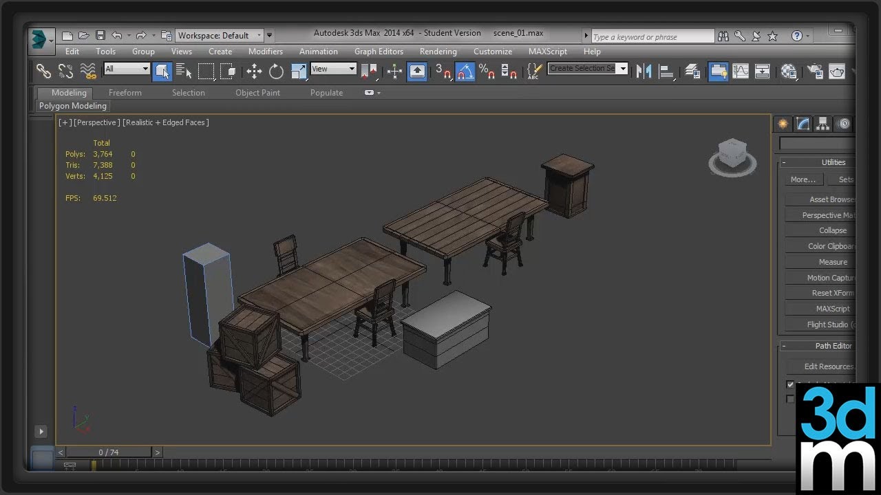Open the Schematic View icon
Image resolution: width=881 pixels, height=495 pixels.
tap(763, 71)
